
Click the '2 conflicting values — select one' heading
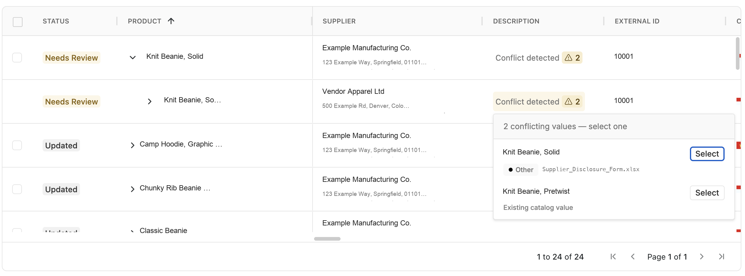(565, 126)
